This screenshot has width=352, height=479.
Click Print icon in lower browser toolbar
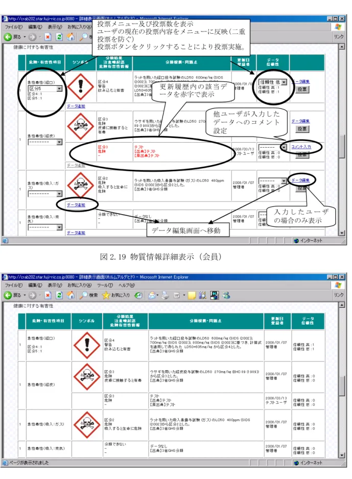click(165, 295)
